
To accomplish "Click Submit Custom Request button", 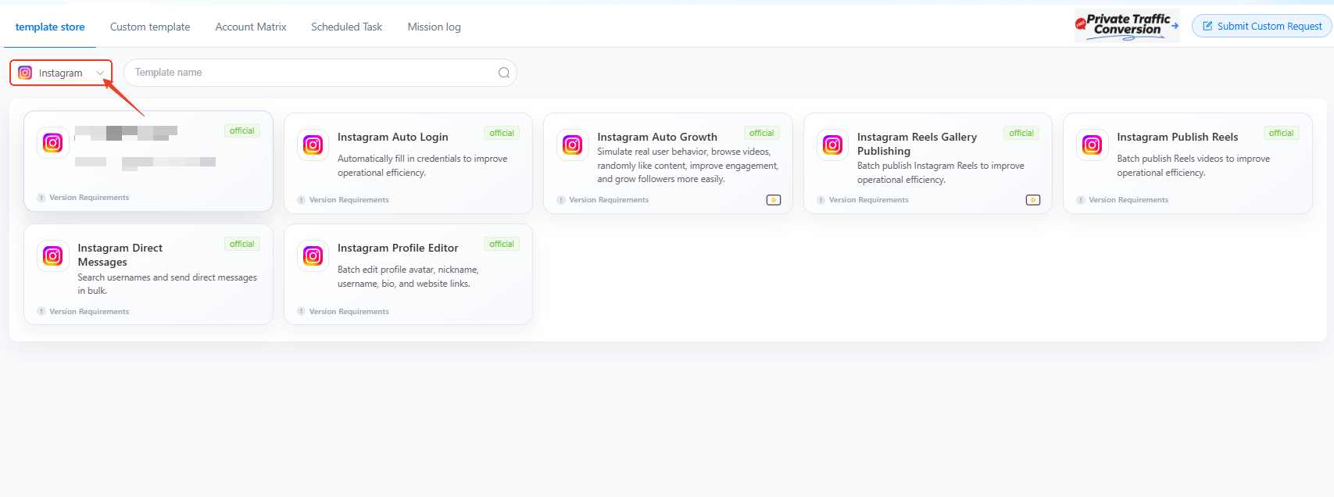I will (1261, 26).
